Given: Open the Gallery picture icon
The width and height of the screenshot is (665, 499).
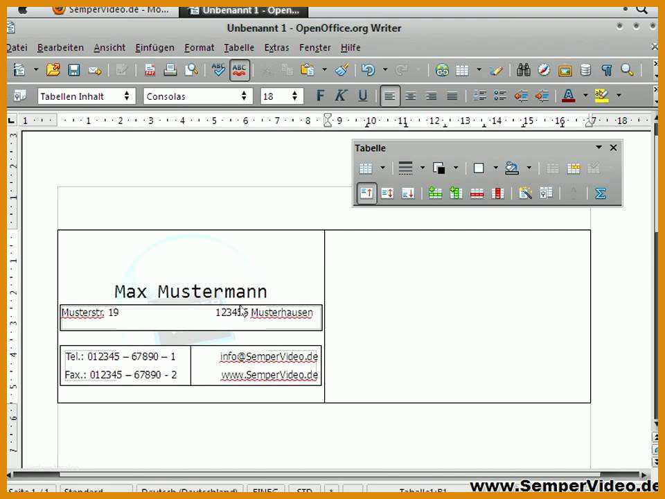Looking at the screenshot, I should [x=565, y=71].
